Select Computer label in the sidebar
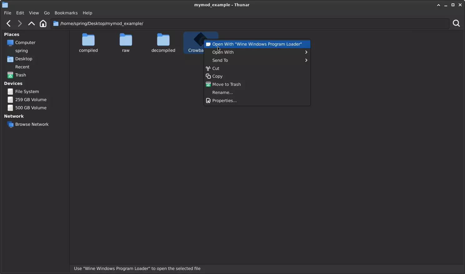The height and width of the screenshot is (274, 465). click(25, 42)
